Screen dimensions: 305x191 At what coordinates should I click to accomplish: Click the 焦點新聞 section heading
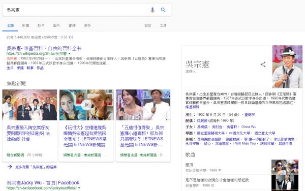pos(16,83)
